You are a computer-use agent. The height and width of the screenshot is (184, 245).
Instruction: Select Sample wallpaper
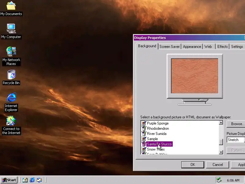(x=152, y=139)
